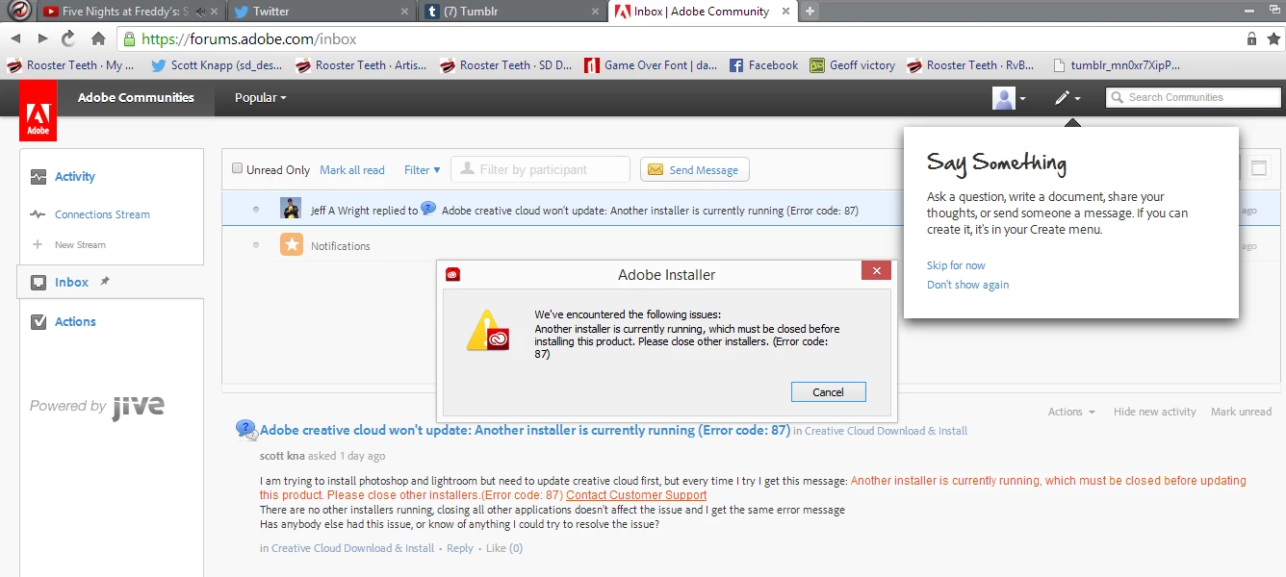Toggle unread dot on Jeff A Wright row

coord(256,209)
